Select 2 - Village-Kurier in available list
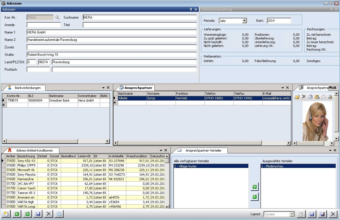 click(211, 166)
